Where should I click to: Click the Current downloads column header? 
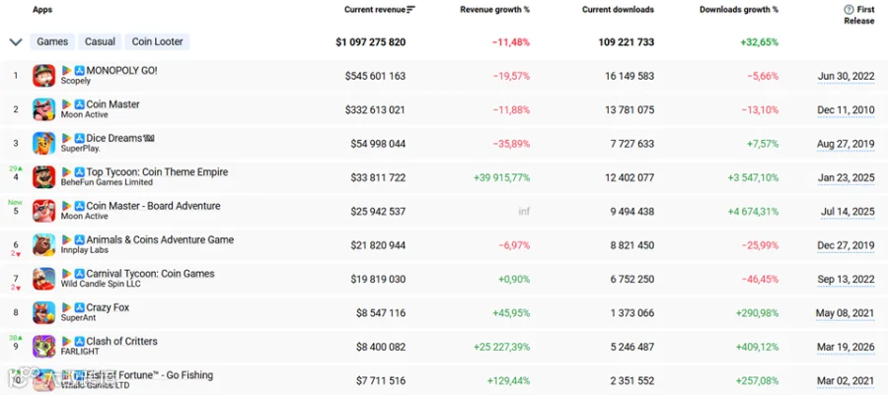coord(618,10)
